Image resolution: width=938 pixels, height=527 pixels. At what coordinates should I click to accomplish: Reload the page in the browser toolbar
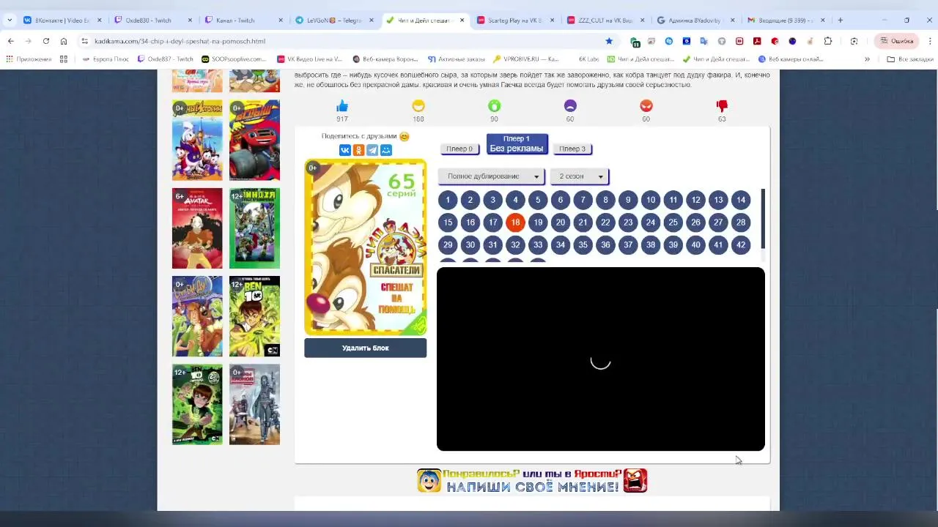point(46,41)
